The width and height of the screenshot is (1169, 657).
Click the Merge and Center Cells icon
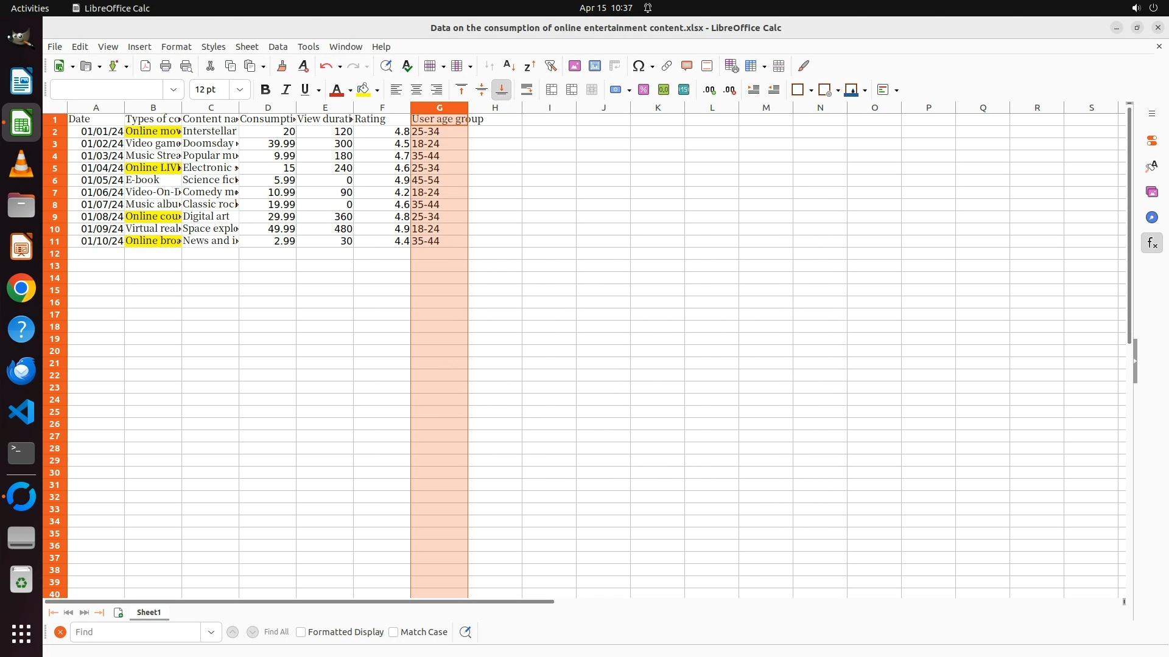click(552, 89)
